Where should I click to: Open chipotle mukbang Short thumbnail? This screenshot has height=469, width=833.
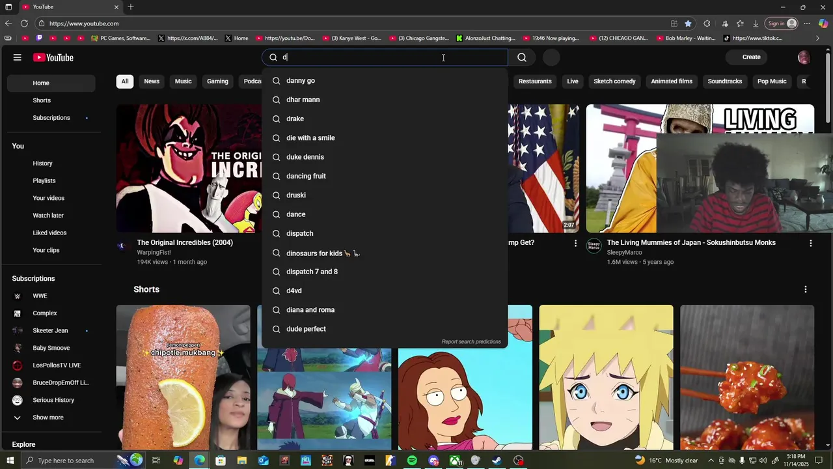point(183,377)
